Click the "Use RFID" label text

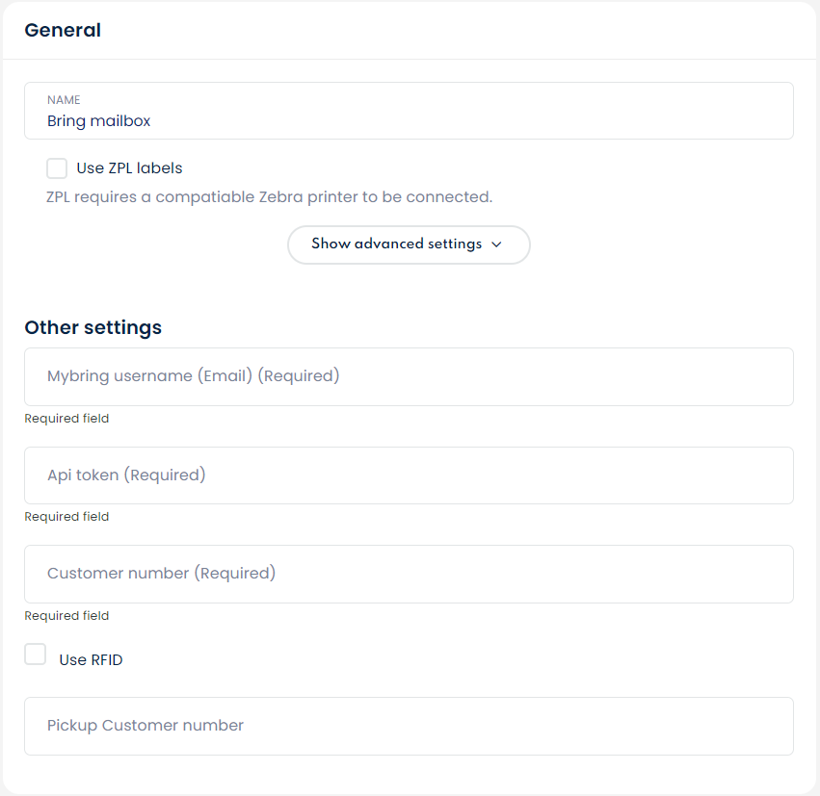click(91, 660)
